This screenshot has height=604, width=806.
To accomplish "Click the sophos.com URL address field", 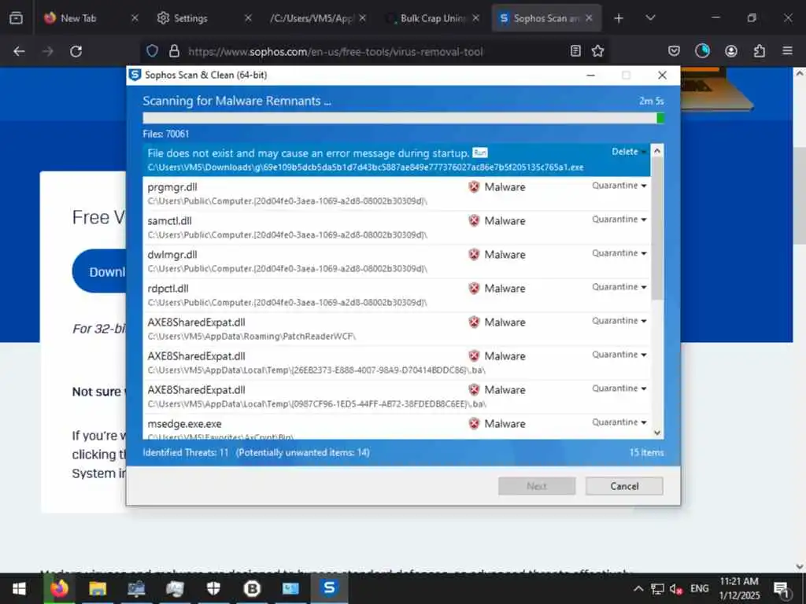I will pyautogui.click(x=335, y=51).
